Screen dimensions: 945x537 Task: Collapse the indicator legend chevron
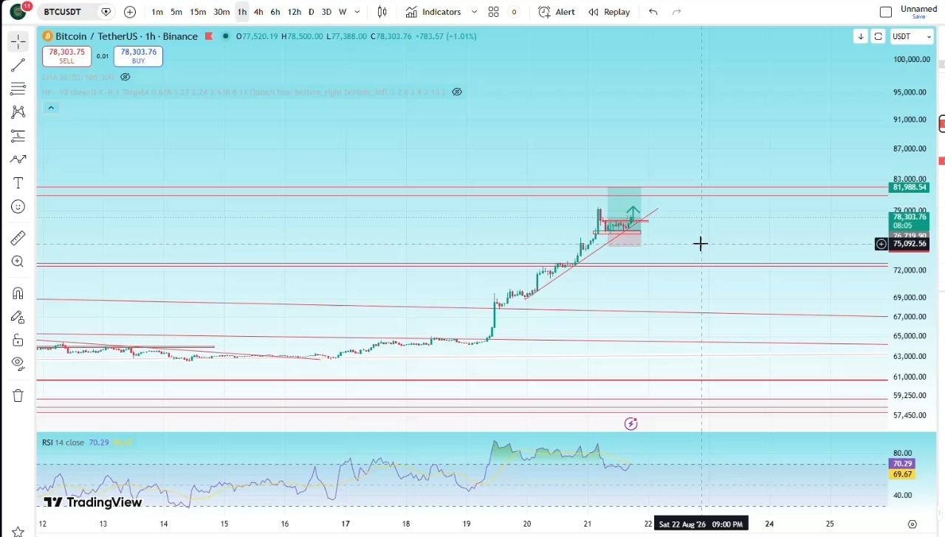point(51,108)
